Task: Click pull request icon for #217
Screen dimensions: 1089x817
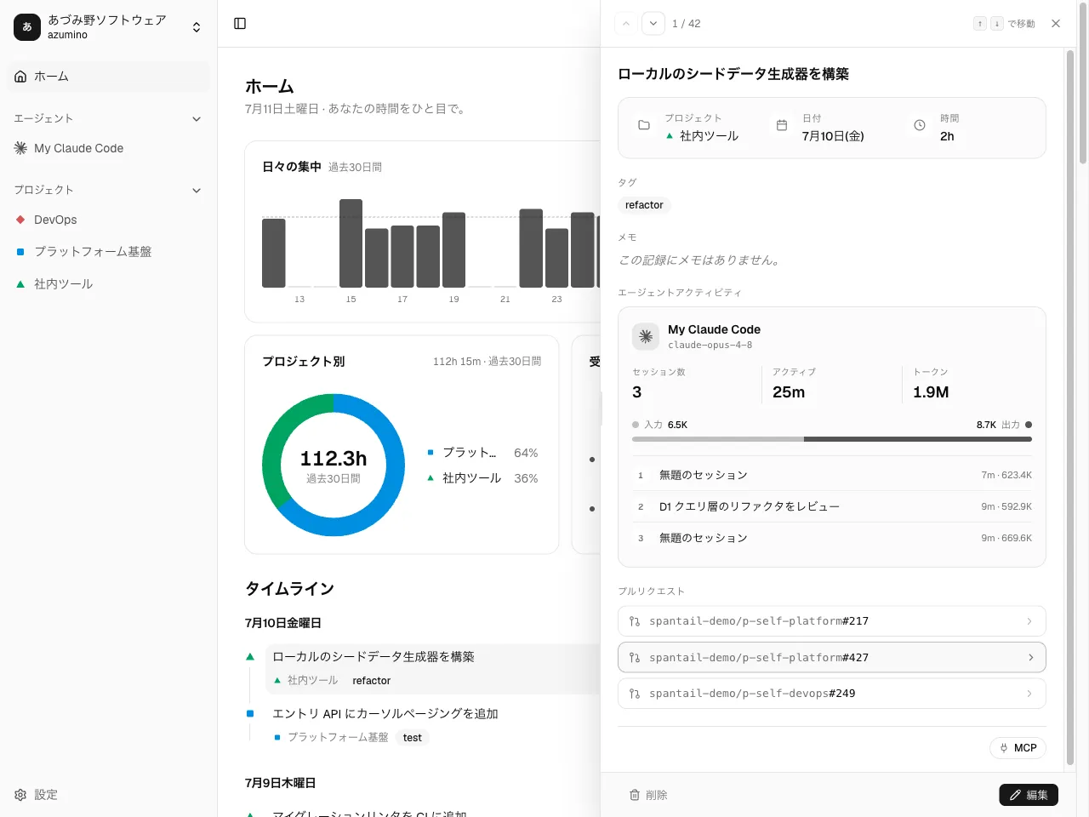Action: (635, 621)
